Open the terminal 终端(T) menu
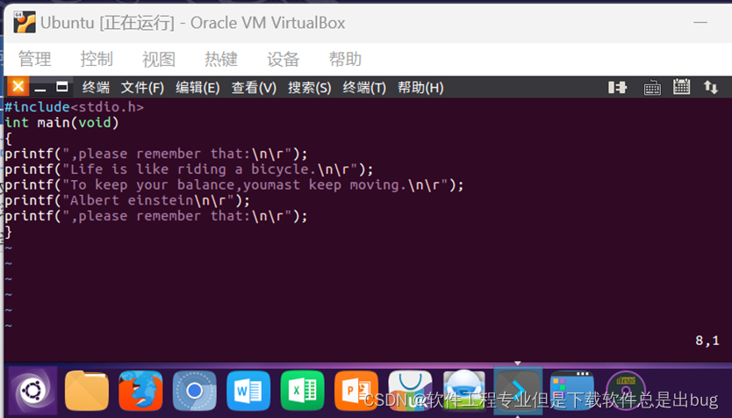Image resolution: width=732 pixels, height=418 pixels. (x=364, y=87)
